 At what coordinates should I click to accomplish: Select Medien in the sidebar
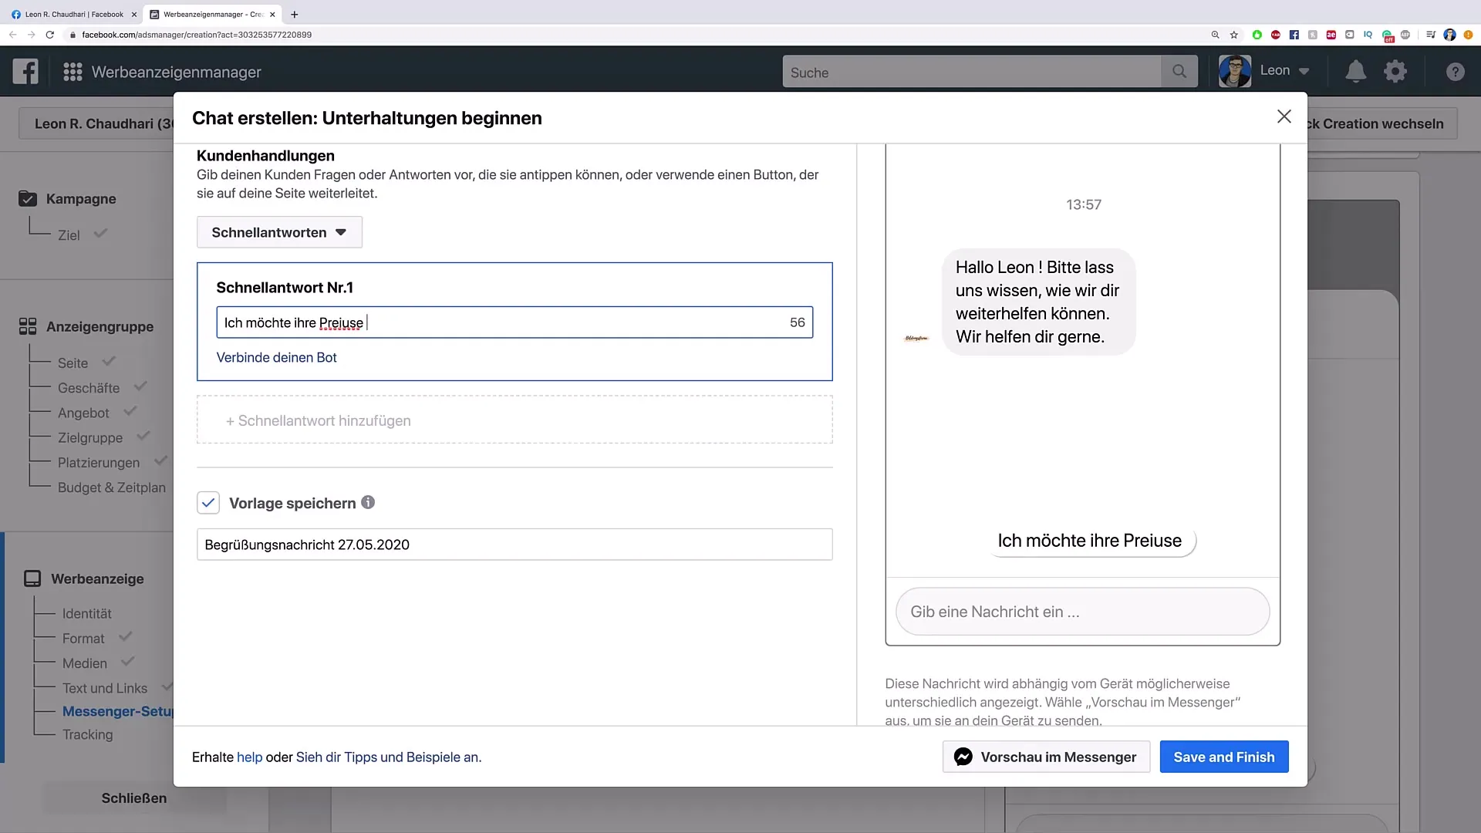click(x=85, y=663)
